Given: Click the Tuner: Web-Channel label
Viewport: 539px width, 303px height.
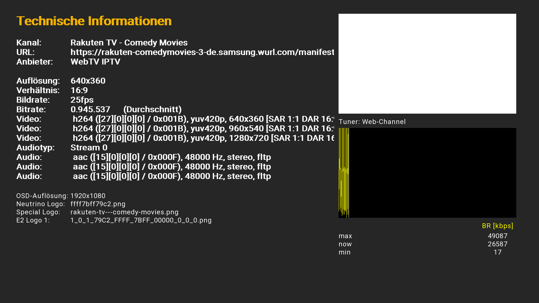Looking at the screenshot, I should (x=372, y=122).
